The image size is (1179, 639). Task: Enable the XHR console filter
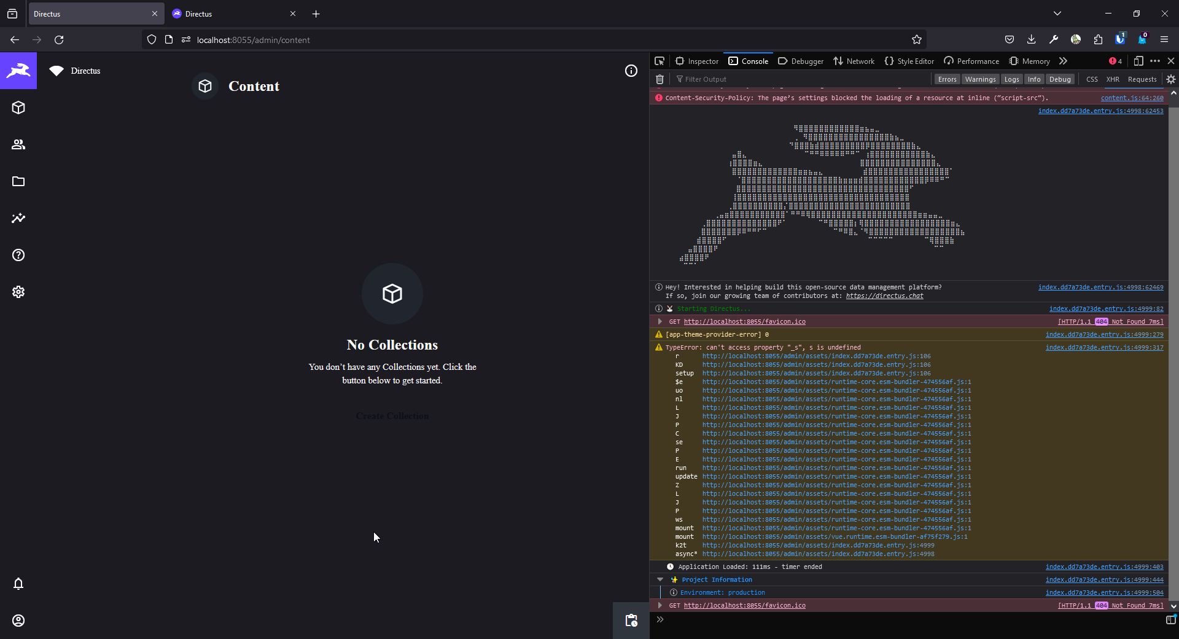click(1113, 79)
